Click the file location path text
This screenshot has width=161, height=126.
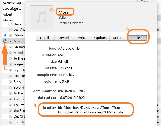(90, 110)
